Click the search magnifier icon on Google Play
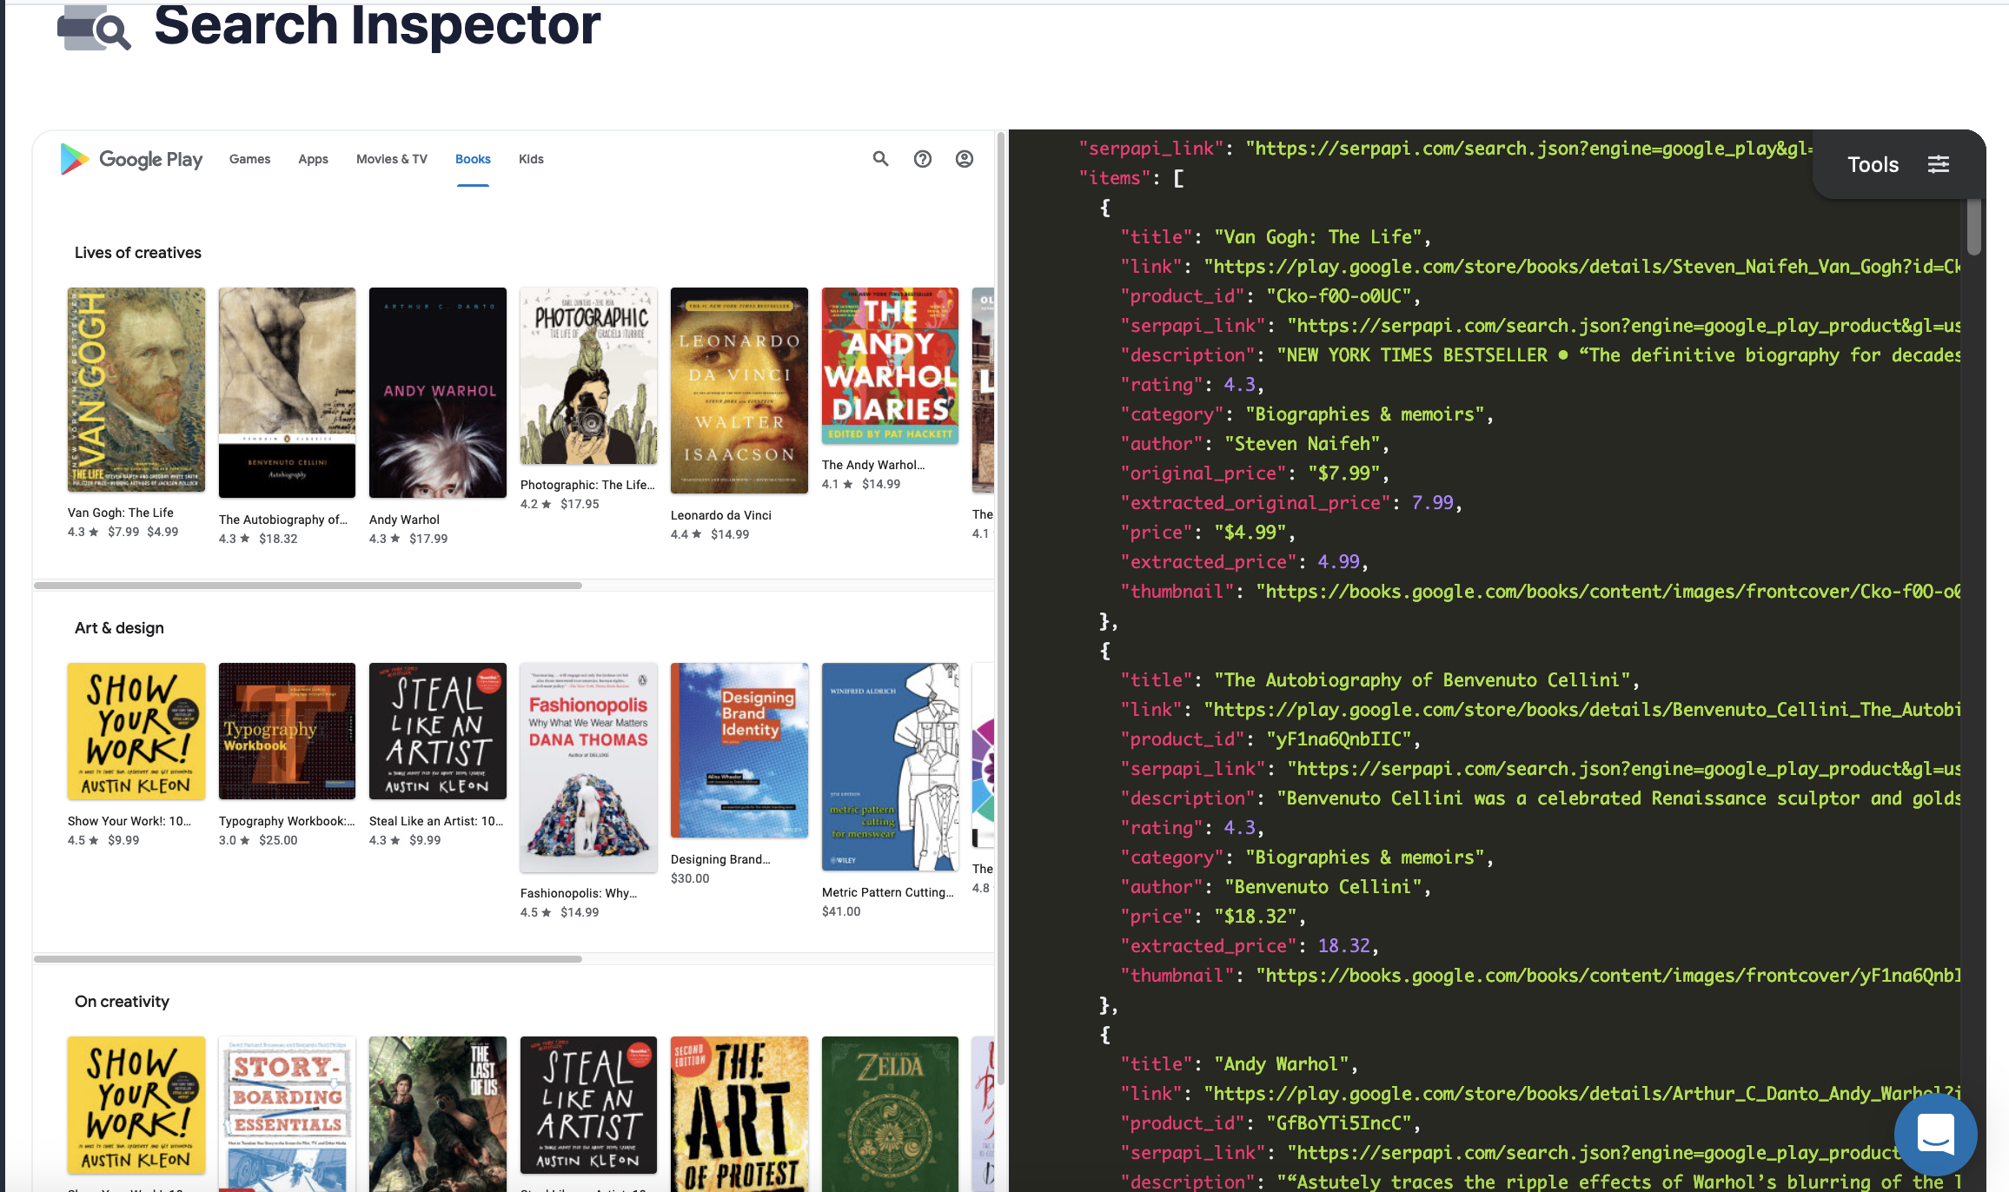The height and width of the screenshot is (1192, 2009). (x=880, y=159)
